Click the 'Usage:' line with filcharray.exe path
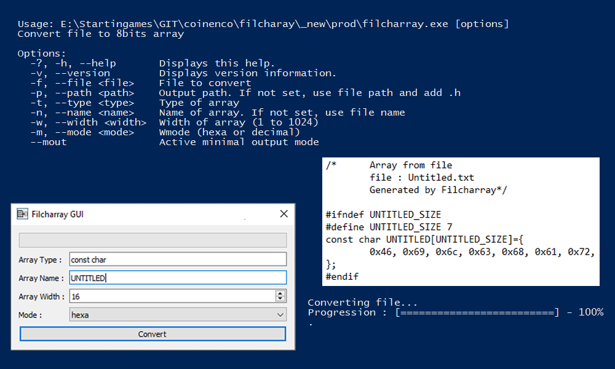This screenshot has height=369, width=615. coord(263,24)
